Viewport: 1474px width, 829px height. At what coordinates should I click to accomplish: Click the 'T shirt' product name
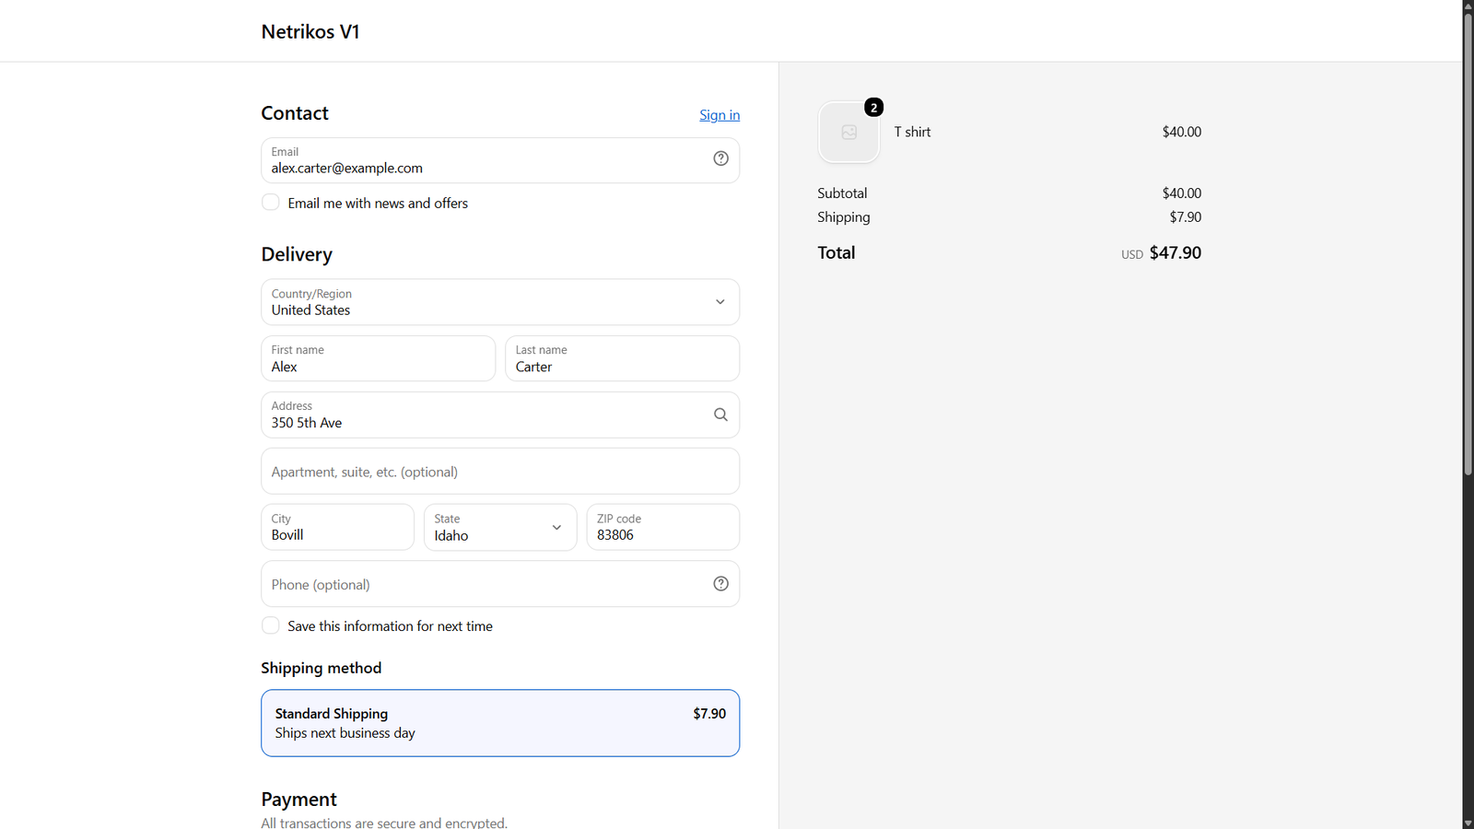pos(912,132)
